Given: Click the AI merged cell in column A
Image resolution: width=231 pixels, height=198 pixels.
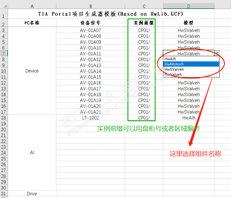Looking at the screenshot, I should (x=32, y=152).
